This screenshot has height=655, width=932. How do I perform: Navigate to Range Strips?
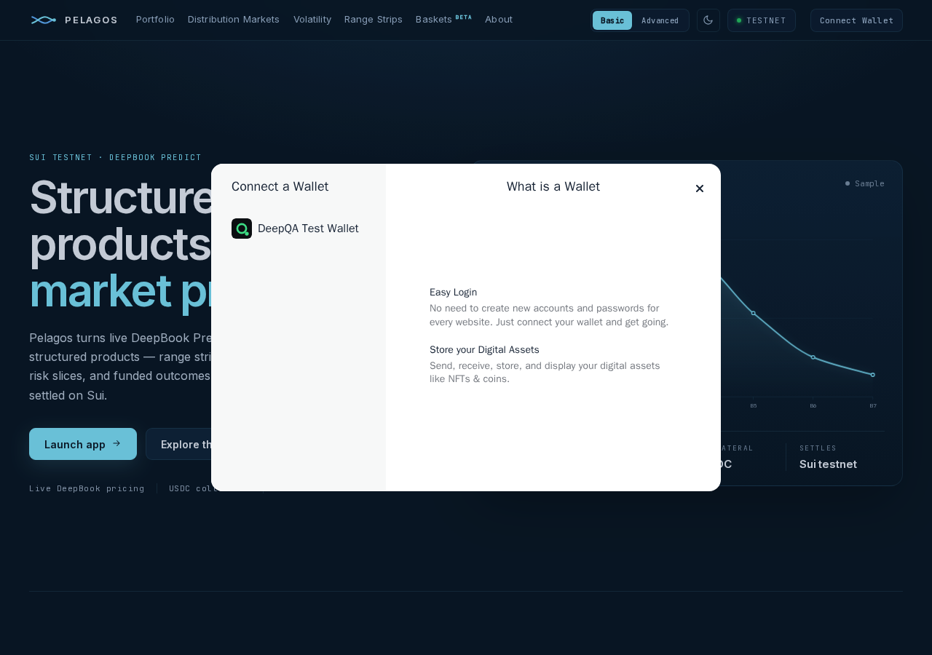(374, 20)
